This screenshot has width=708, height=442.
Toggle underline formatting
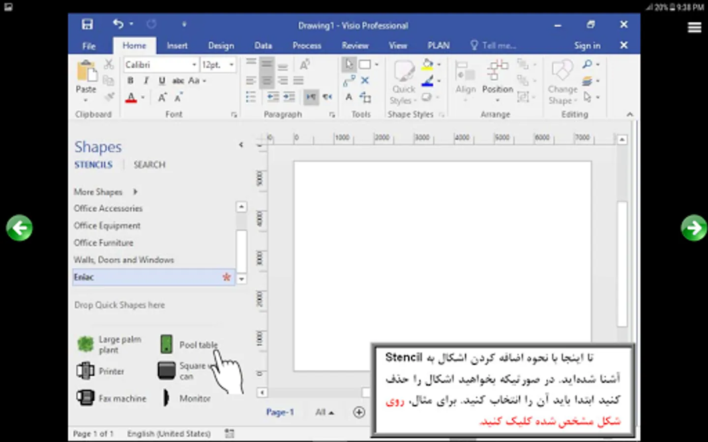[162, 81]
